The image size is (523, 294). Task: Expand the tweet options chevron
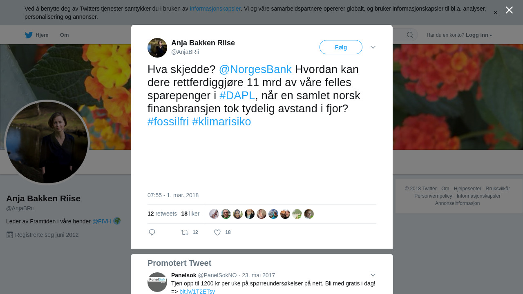pos(373,47)
